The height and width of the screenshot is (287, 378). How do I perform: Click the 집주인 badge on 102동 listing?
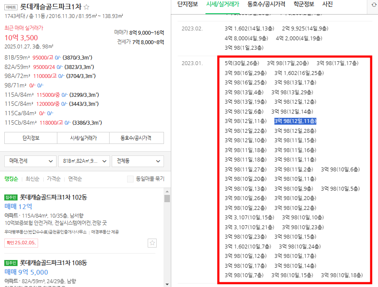pos(11,197)
